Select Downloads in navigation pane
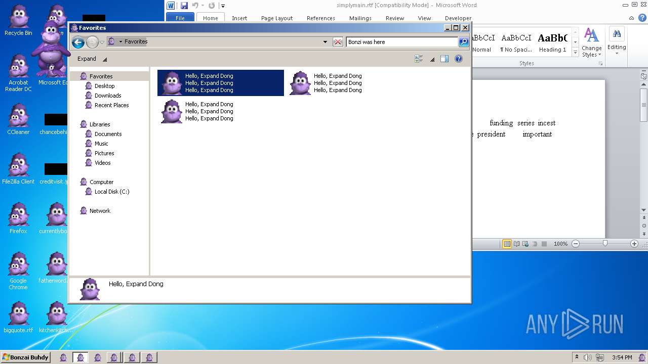The image size is (648, 364). pos(108,96)
